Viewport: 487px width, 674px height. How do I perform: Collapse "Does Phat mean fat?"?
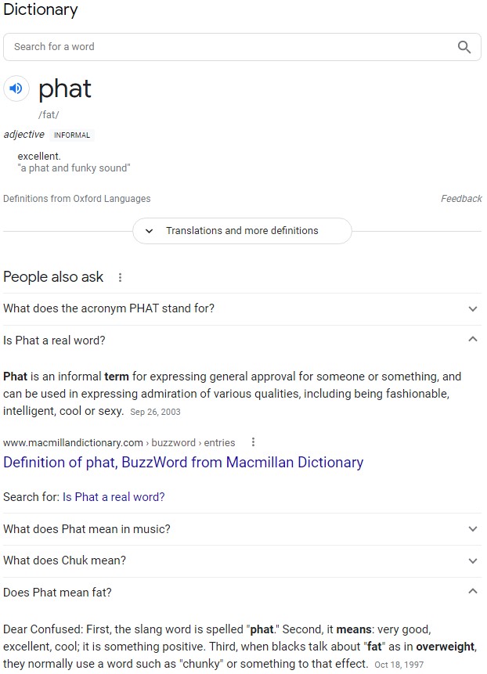pos(473,593)
